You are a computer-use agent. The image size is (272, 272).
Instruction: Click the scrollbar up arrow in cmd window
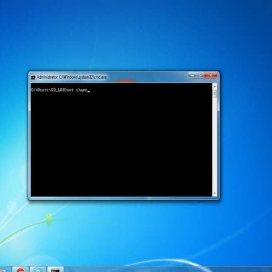click(215, 87)
